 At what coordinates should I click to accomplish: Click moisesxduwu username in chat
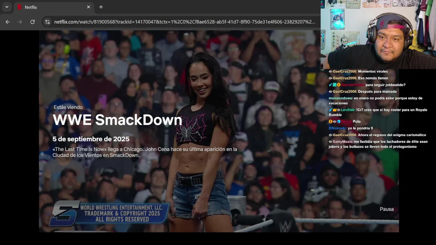point(341,98)
